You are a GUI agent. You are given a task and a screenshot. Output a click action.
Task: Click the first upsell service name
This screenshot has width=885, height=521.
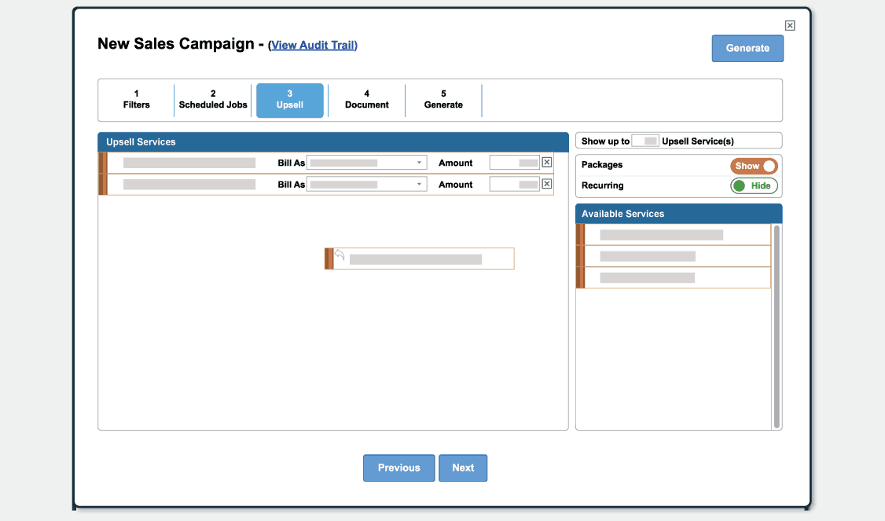pos(189,163)
